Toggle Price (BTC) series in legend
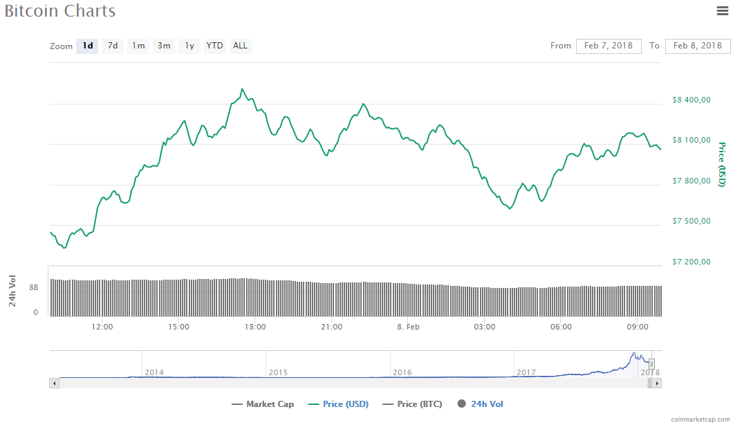This screenshot has height=425, width=733. pyautogui.click(x=412, y=404)
